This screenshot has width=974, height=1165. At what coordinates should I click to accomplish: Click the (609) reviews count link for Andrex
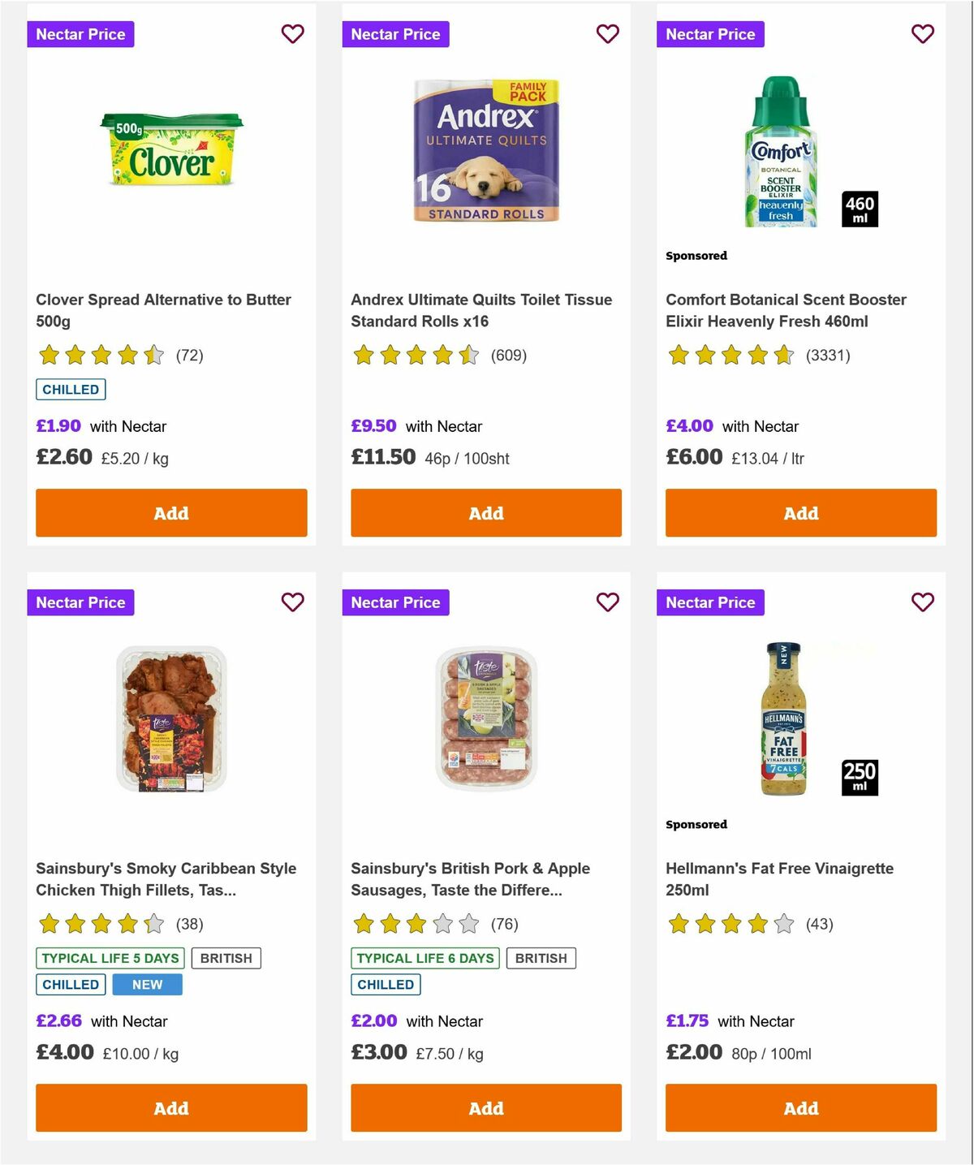[508, 355]
